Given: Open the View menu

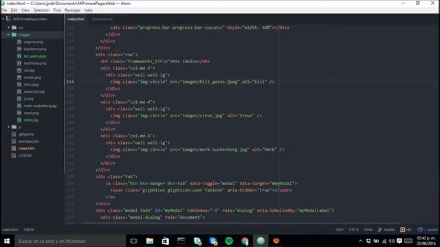Looking at the screenshot, I should pos(25,10).
